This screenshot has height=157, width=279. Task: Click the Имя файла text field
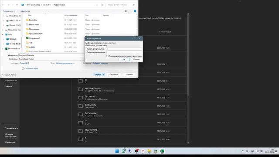(x=51, y=55)
